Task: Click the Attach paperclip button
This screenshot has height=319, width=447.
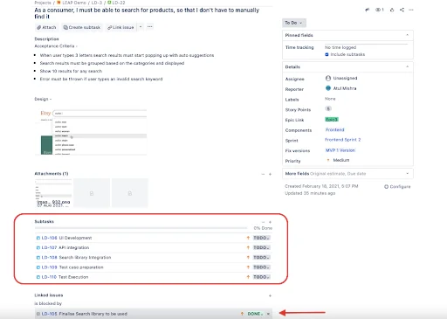Action: pos(46,27)
